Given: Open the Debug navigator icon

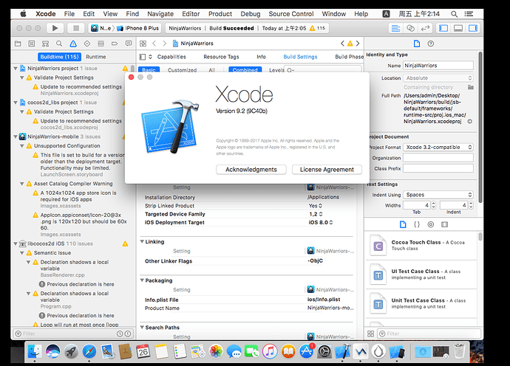Looking at the screenshot, I should coord(101,44).
